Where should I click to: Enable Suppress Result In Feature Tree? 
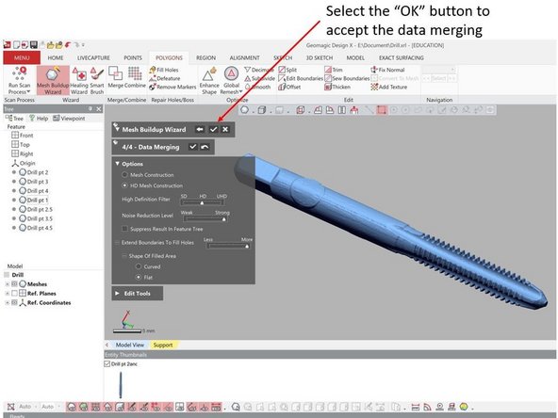124,229
